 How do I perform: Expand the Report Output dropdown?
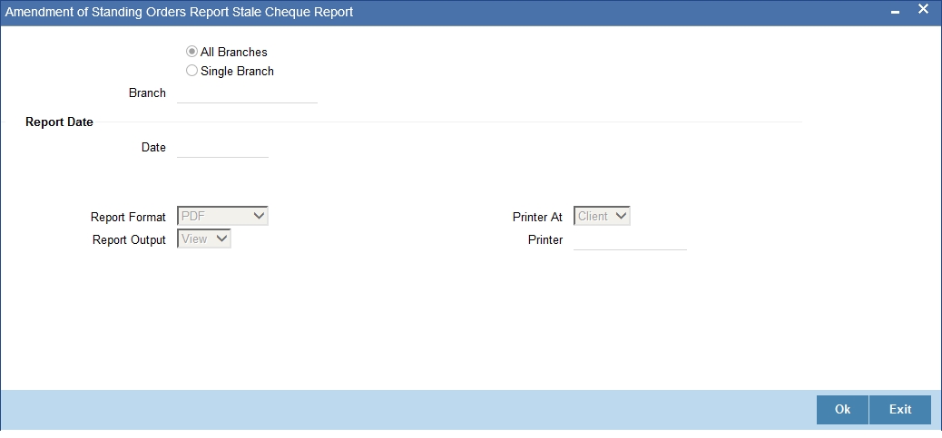pyautogui.click(x=204, y=238)
